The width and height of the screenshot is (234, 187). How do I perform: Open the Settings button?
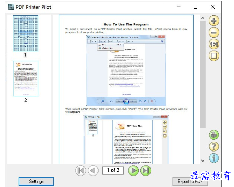[x=36, y=181]
